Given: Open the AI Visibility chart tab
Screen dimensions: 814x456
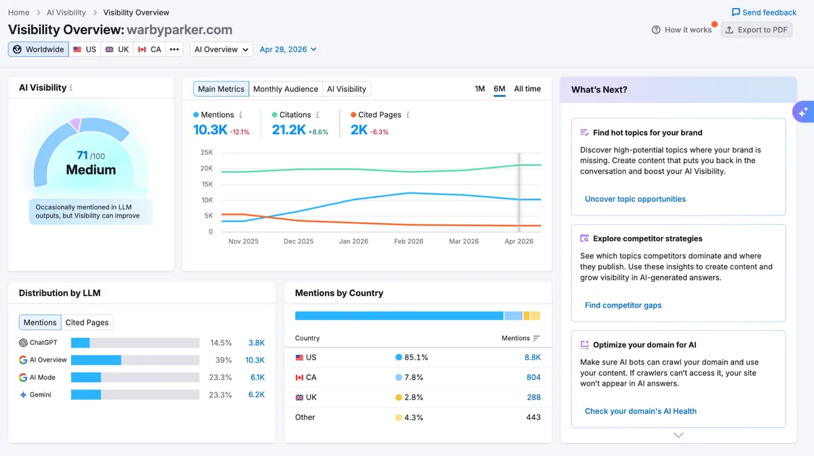Looking at the screenshot, I should click(x=347, y=89).
